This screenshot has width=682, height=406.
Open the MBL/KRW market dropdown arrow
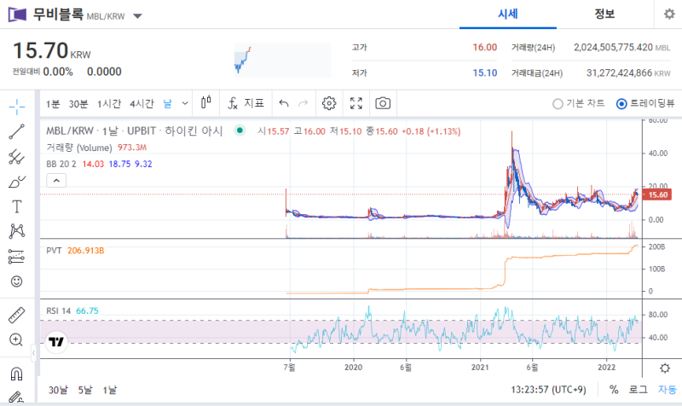click(x=137, y=16)
